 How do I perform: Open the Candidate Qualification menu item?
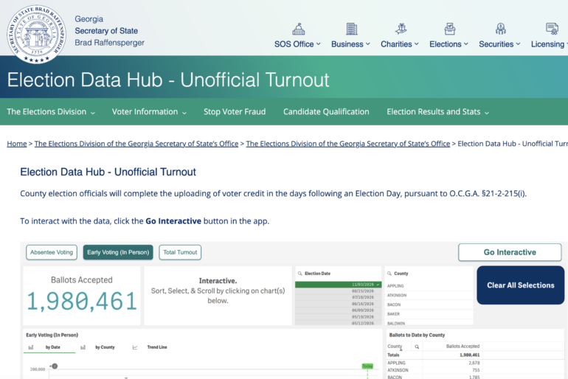[x=326, y=111]
